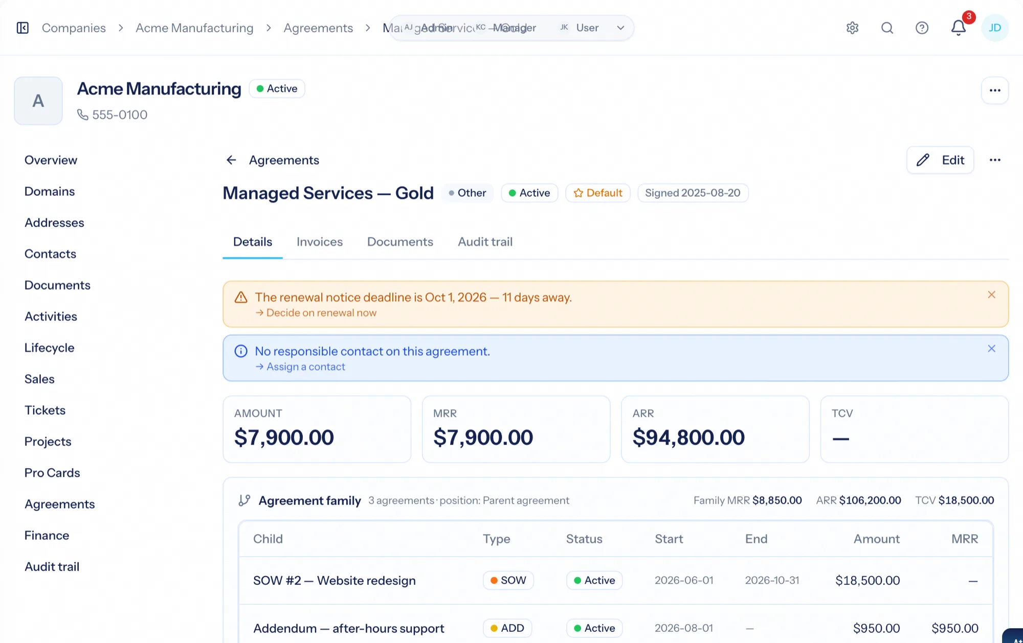The width and height of the screenshot is (1023, 643).
Task: Click the Acme Manufacturing 'A' company avatar
Action: (x=38, y=101)
